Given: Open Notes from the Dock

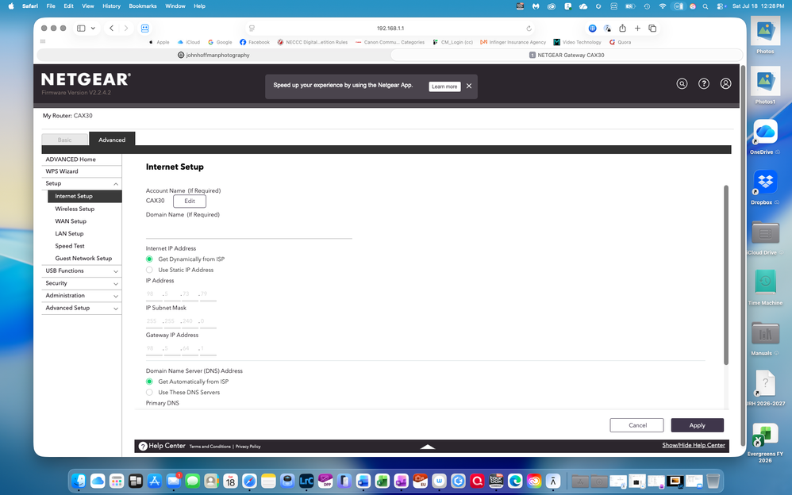Looking at the screenshot, I should [x=268, y=481].
